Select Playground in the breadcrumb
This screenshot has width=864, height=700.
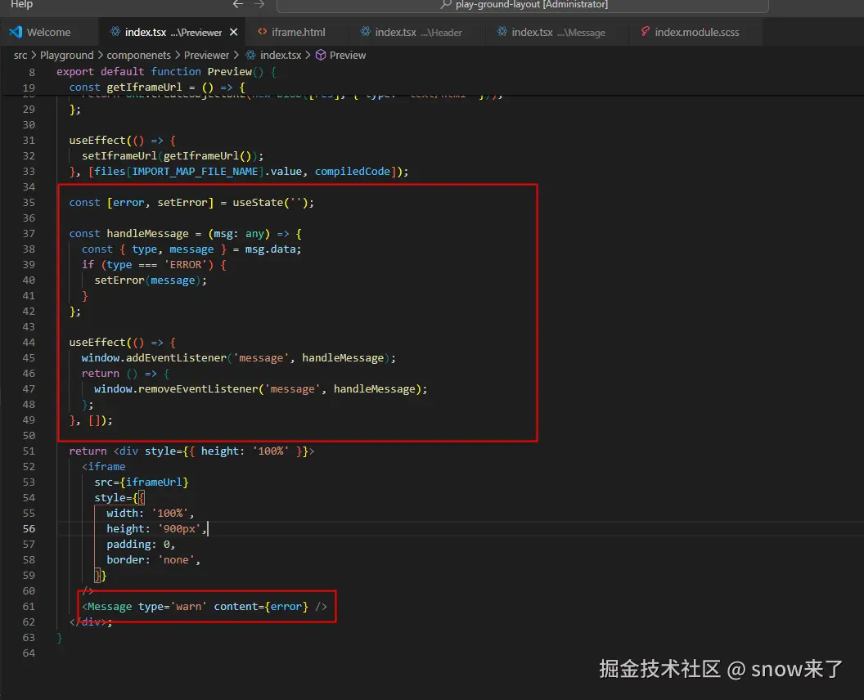click(66, 55)
